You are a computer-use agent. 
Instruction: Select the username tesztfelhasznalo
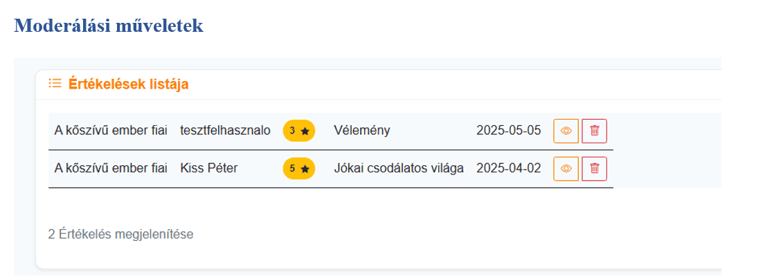pyautogui.click(x=225, y=131)
